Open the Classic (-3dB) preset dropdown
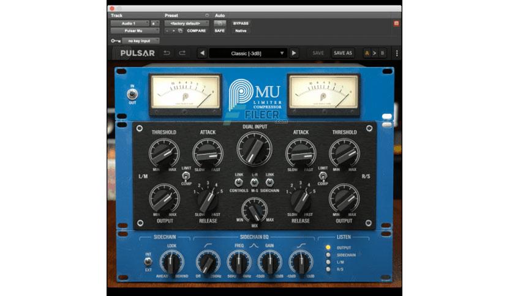 pos(248,53)
